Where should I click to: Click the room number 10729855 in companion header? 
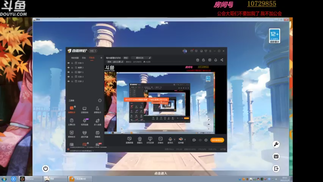click(x=137, y=62)
